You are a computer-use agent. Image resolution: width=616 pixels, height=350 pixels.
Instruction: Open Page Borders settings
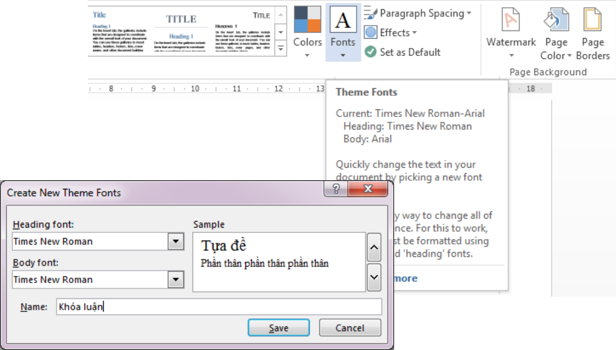[x=593, y=34]
